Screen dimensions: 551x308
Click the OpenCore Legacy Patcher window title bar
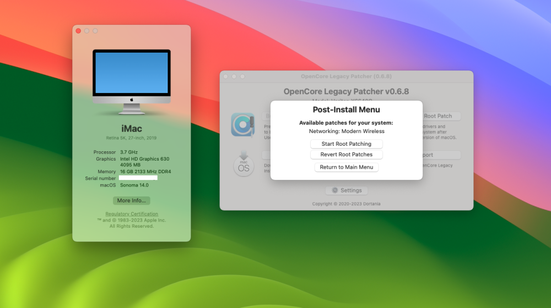click(x=346, y=76)
